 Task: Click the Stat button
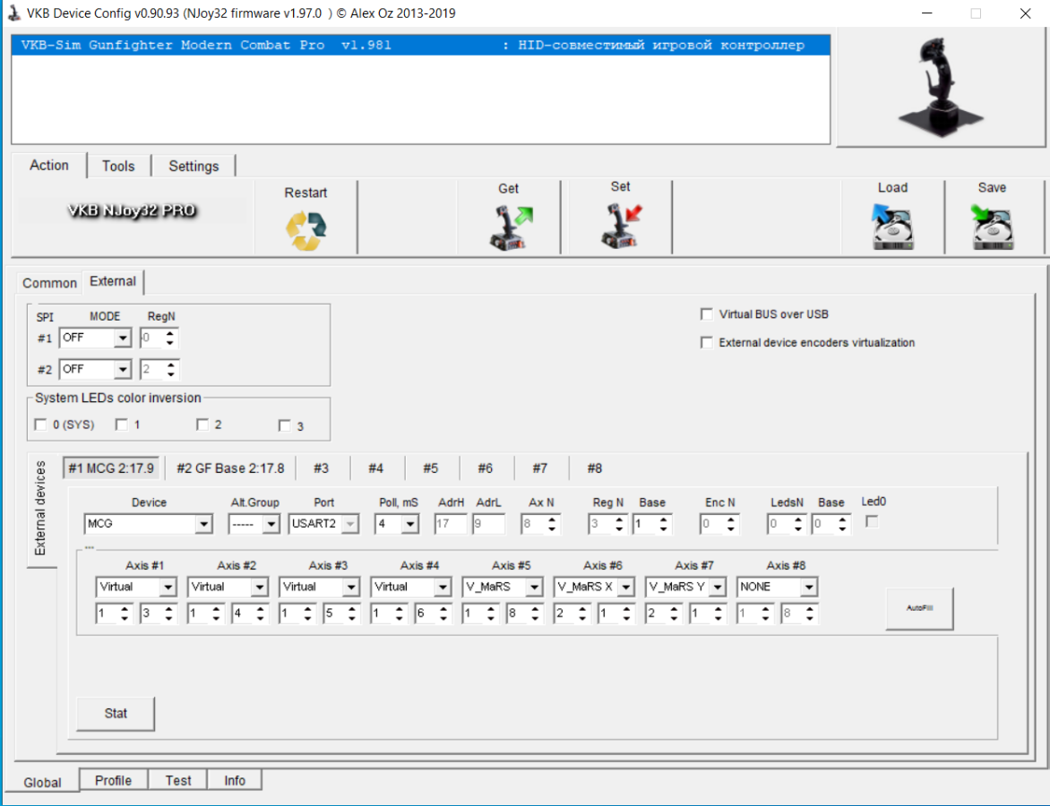coord(116,714)
